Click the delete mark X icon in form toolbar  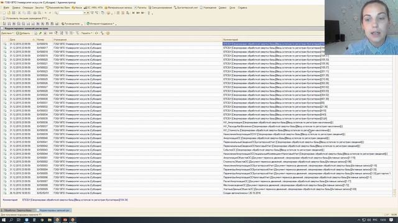(45, 33)
